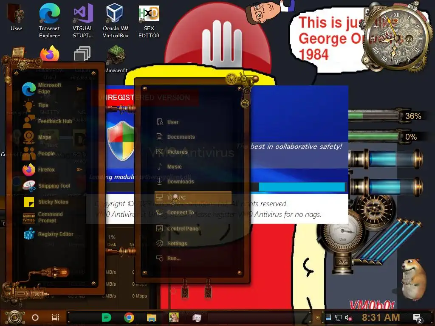Open Feedback Hub in the start menu
The width and height of the screenshot is (435, 326).
47,121
